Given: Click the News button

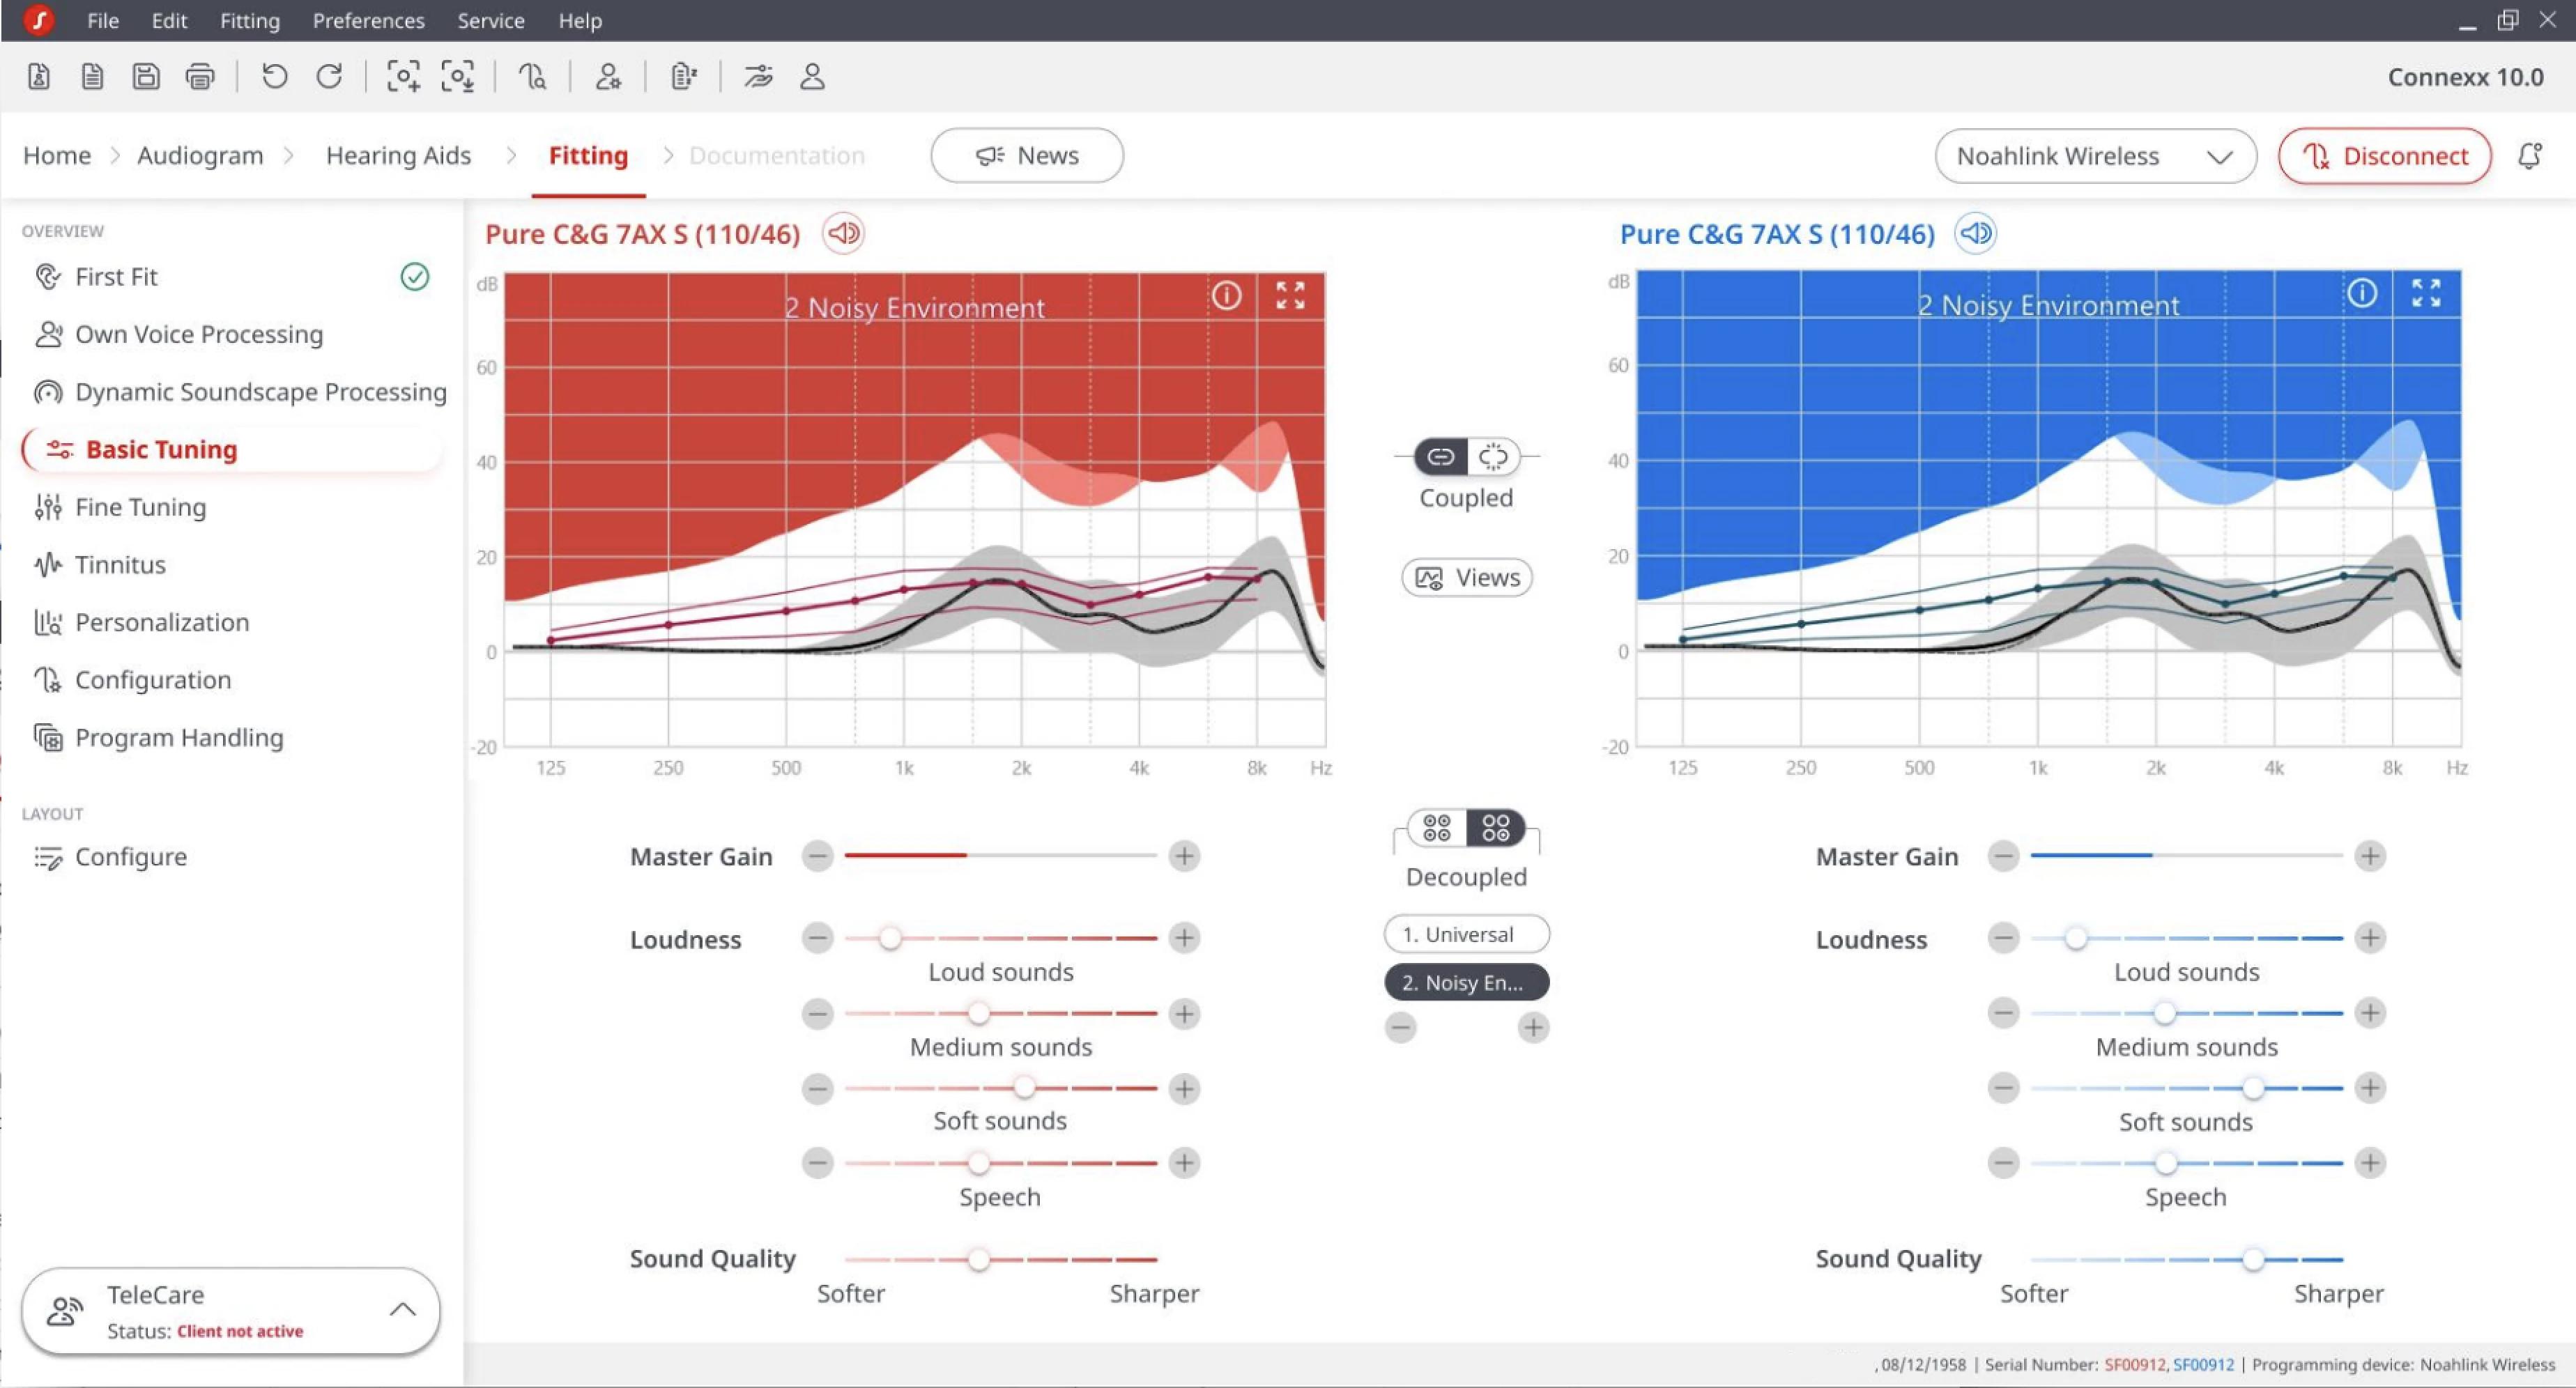Looking at the screenshot, I should coord(1026,156).
